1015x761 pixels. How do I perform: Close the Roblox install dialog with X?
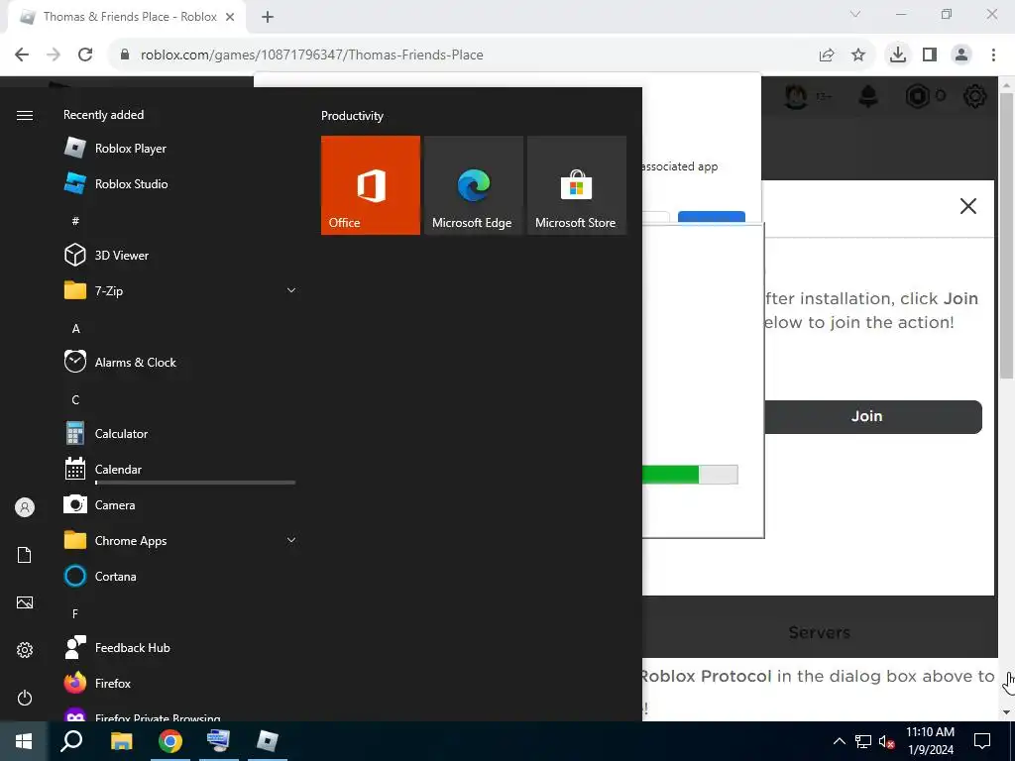[968, 206]
